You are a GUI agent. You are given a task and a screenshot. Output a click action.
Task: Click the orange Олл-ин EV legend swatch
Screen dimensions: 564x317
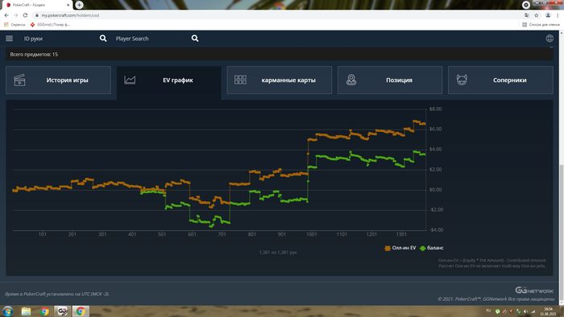[x=388, y=248]
